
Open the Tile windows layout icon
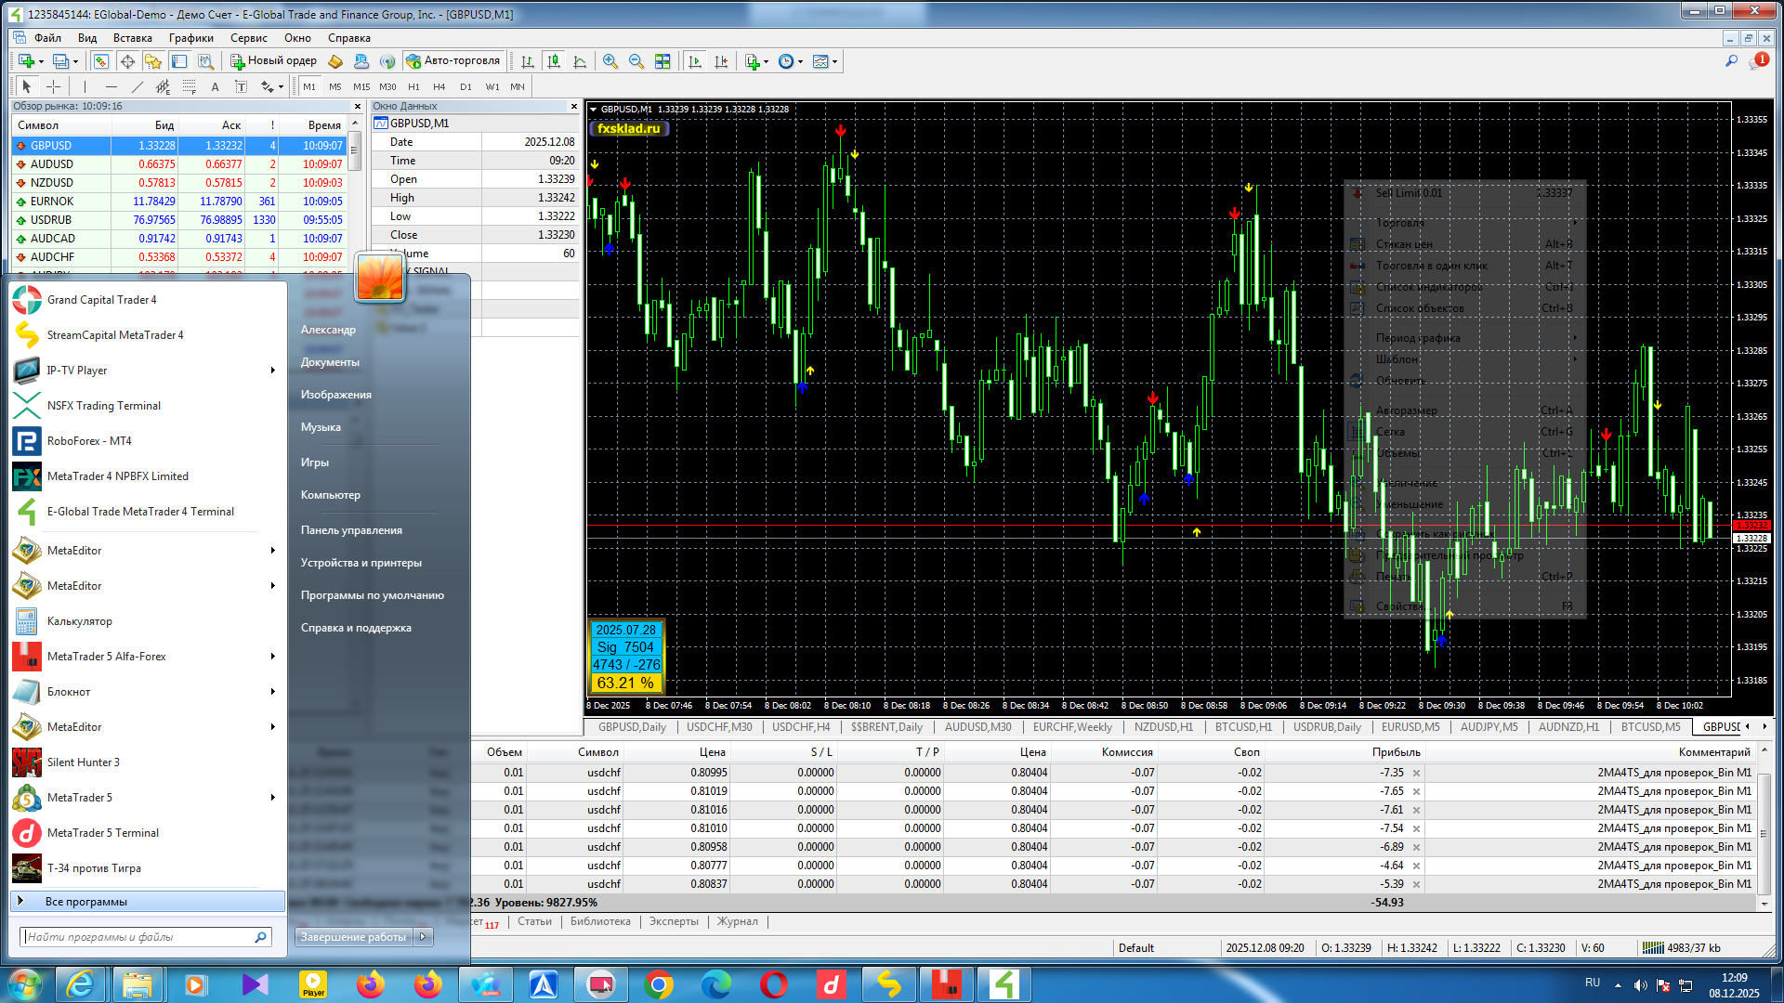[x=662, y=61]
